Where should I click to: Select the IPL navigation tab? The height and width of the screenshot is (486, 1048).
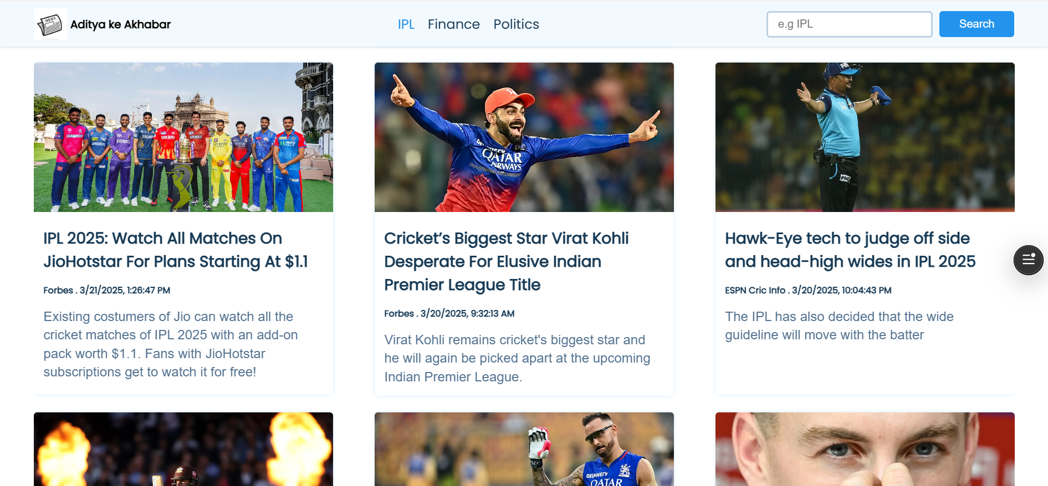point(406,24)
